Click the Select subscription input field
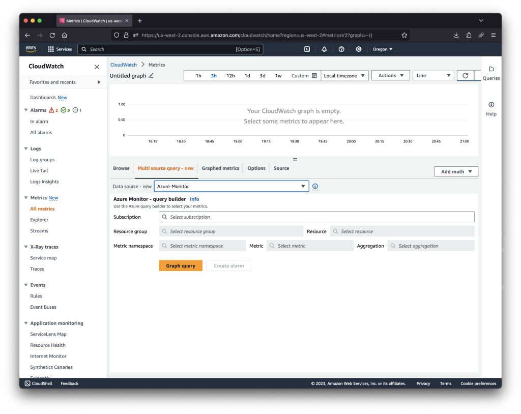Viewport: 521px width, 414px height. [316, 216]
